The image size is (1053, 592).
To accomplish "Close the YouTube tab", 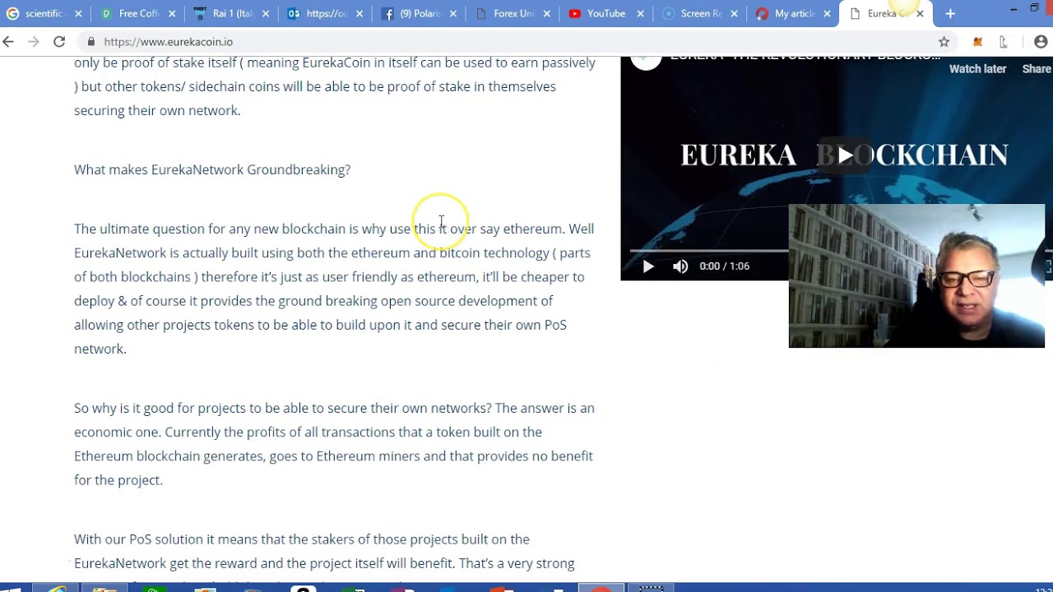I will point(641,14).
